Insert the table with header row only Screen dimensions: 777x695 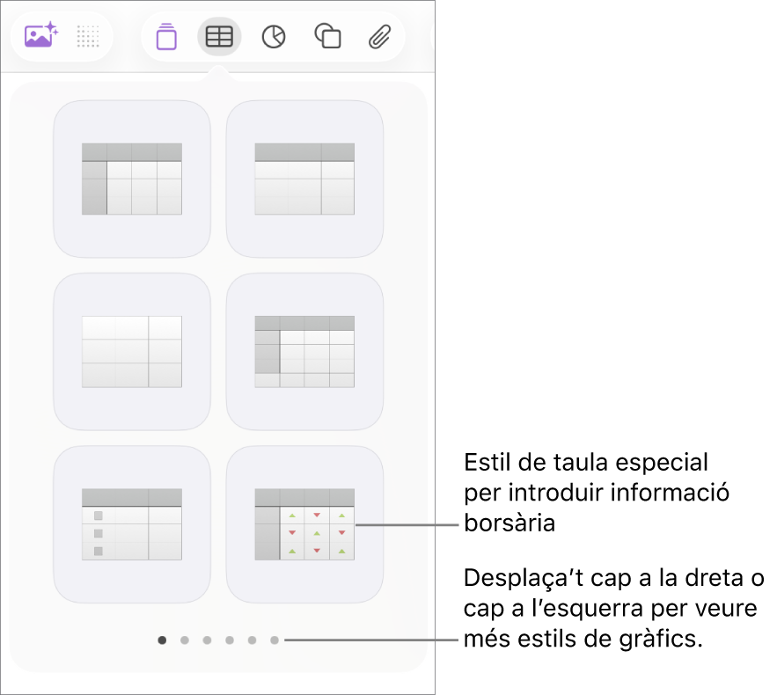click(304, 178)
